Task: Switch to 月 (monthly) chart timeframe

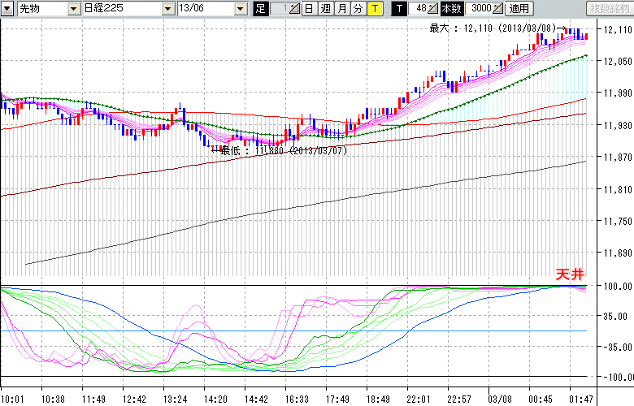Action: [x=341, y=9]
